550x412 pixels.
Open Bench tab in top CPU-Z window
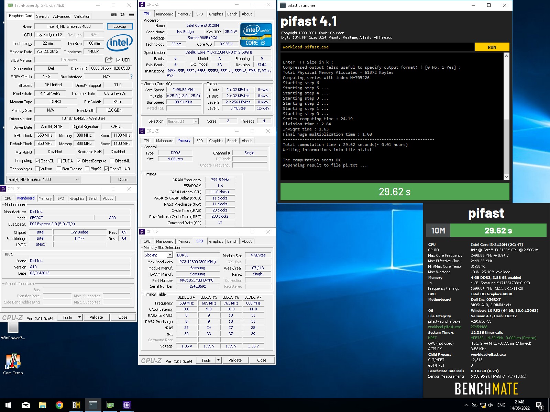[x=232, y=14]
